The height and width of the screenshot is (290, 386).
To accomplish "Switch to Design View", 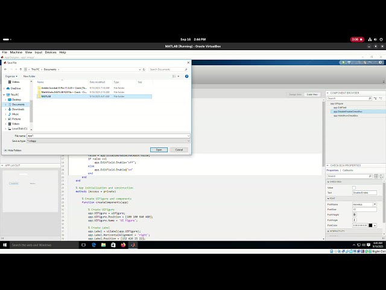I will click(295, 94).
